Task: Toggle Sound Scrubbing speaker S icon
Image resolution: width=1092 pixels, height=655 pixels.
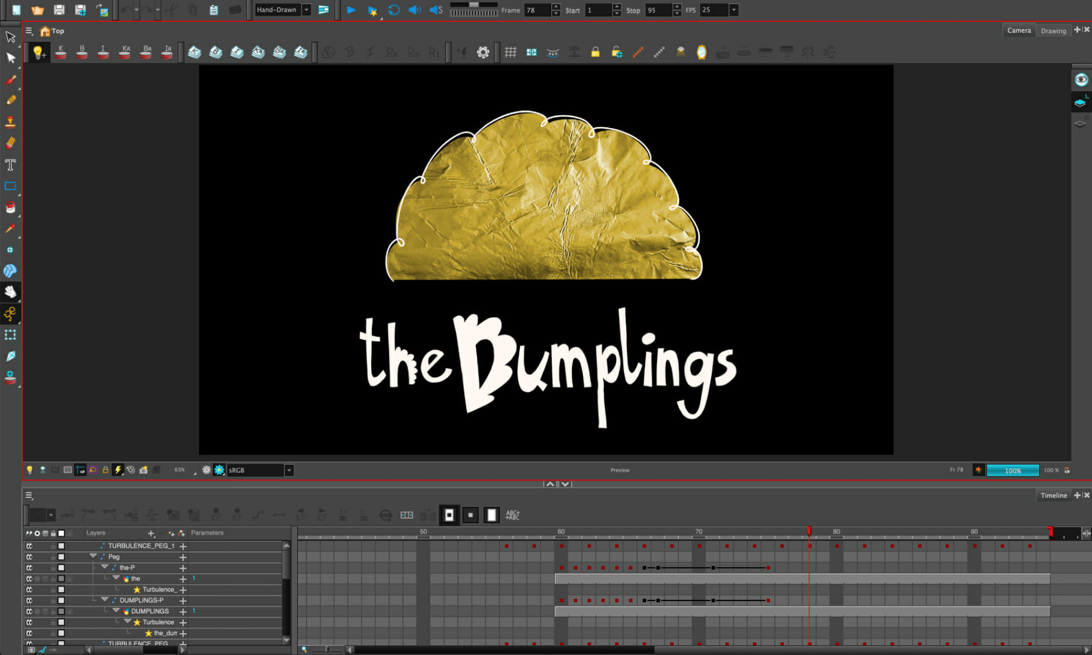Action: pos(436,10)
